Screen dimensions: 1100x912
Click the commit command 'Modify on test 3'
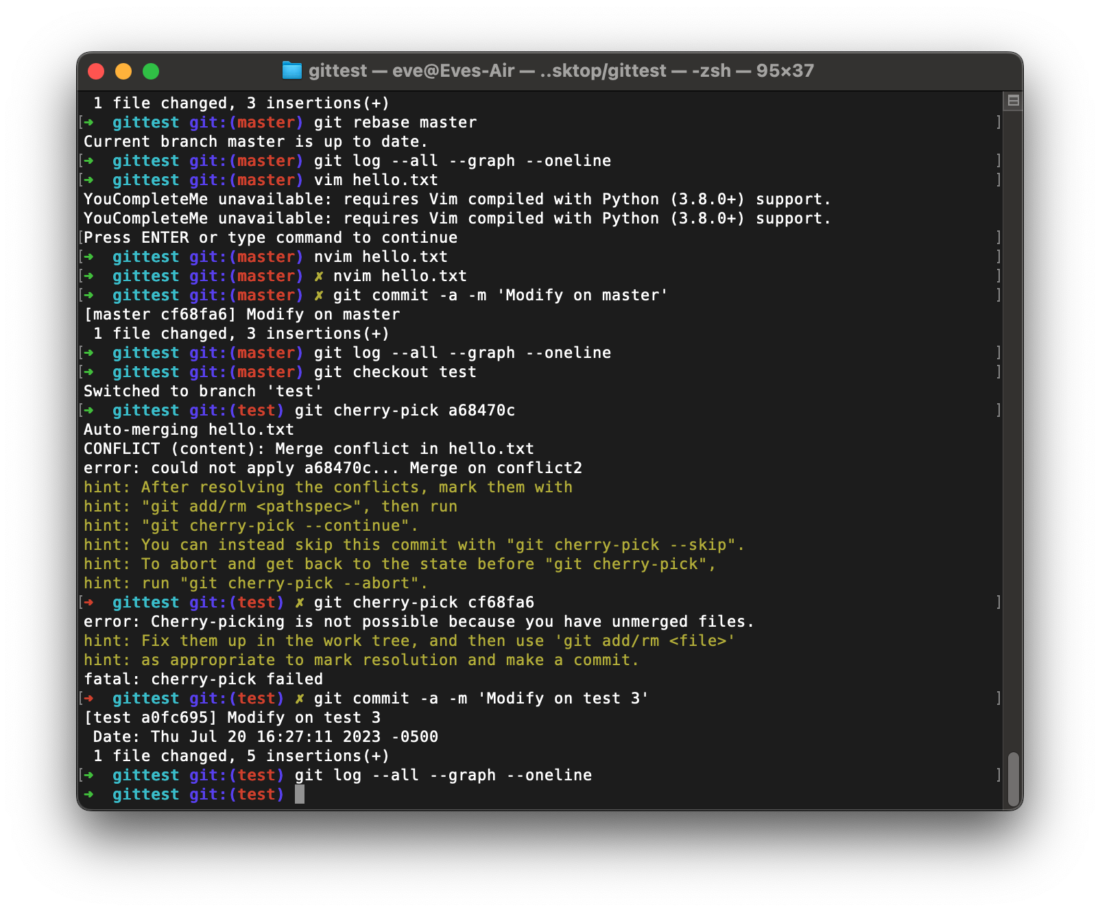(x=481, y=699)
